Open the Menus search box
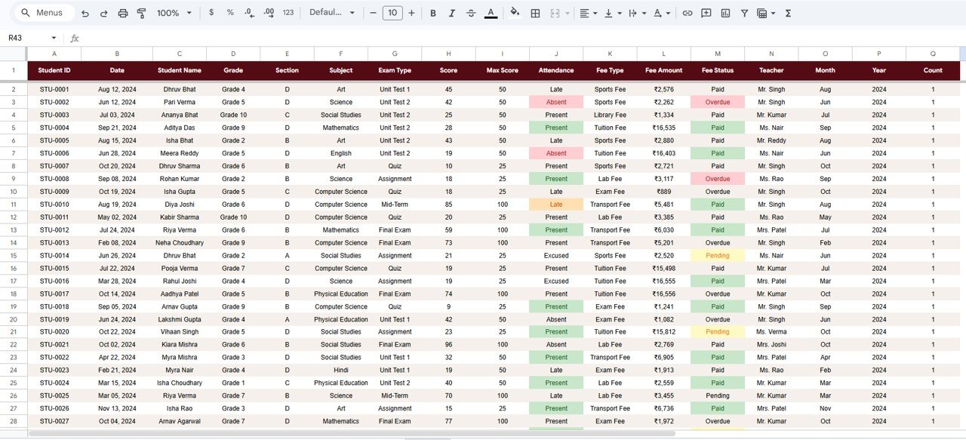Screen dimensions: 966x440 46,13
